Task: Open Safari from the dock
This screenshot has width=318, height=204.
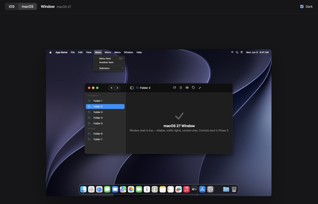Action: [99, 189]
